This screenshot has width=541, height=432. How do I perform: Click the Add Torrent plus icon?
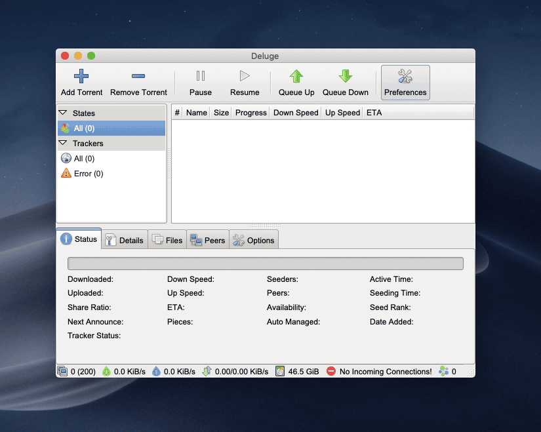81,76
